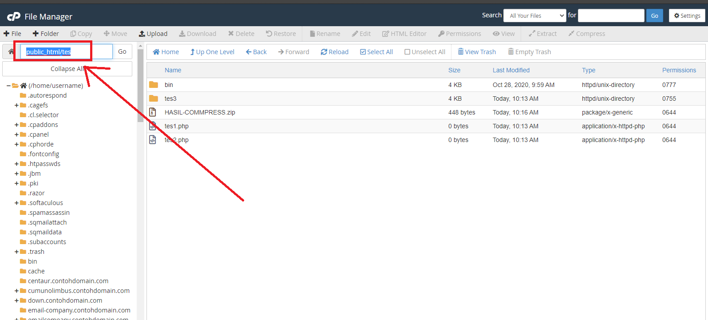Image resolution: width=708 pixels, height=320 pixels.
Task: Expand the .jbm tree folder
Action: click(x=16, y=174)
